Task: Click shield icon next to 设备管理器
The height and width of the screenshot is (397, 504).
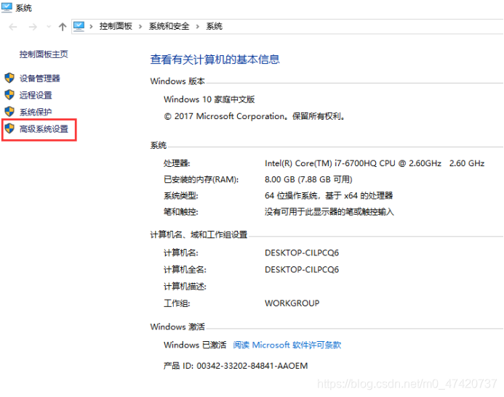Action: coord(9,78)
